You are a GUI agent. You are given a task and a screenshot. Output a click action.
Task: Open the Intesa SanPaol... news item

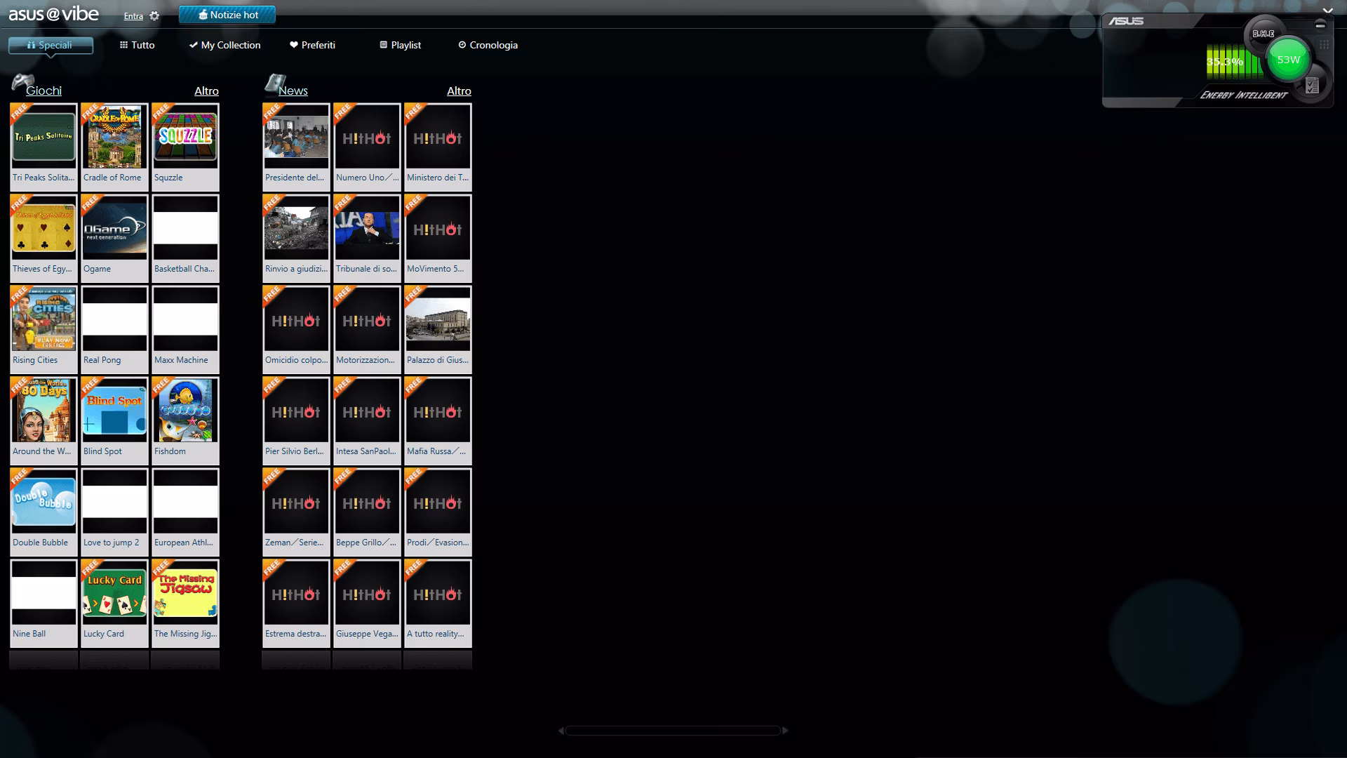coord(367,421)
